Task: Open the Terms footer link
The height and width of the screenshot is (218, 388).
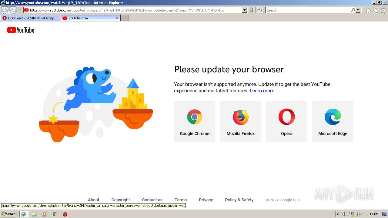Action: [181, 200]
